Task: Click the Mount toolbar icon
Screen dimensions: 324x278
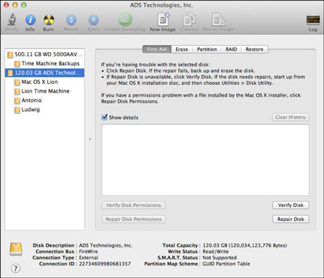Action: [71, 20]
